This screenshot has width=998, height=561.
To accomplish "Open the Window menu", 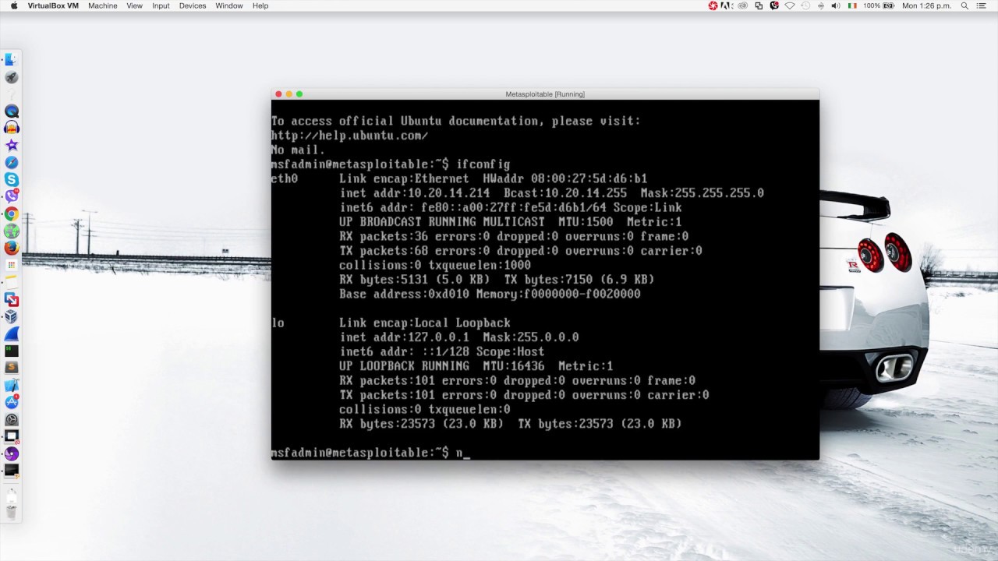I will click(x=229, y=5).
